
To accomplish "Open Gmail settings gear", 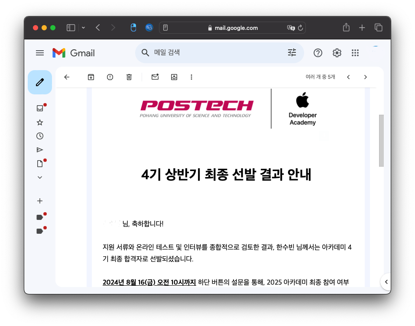I will (x=337, y=53).
